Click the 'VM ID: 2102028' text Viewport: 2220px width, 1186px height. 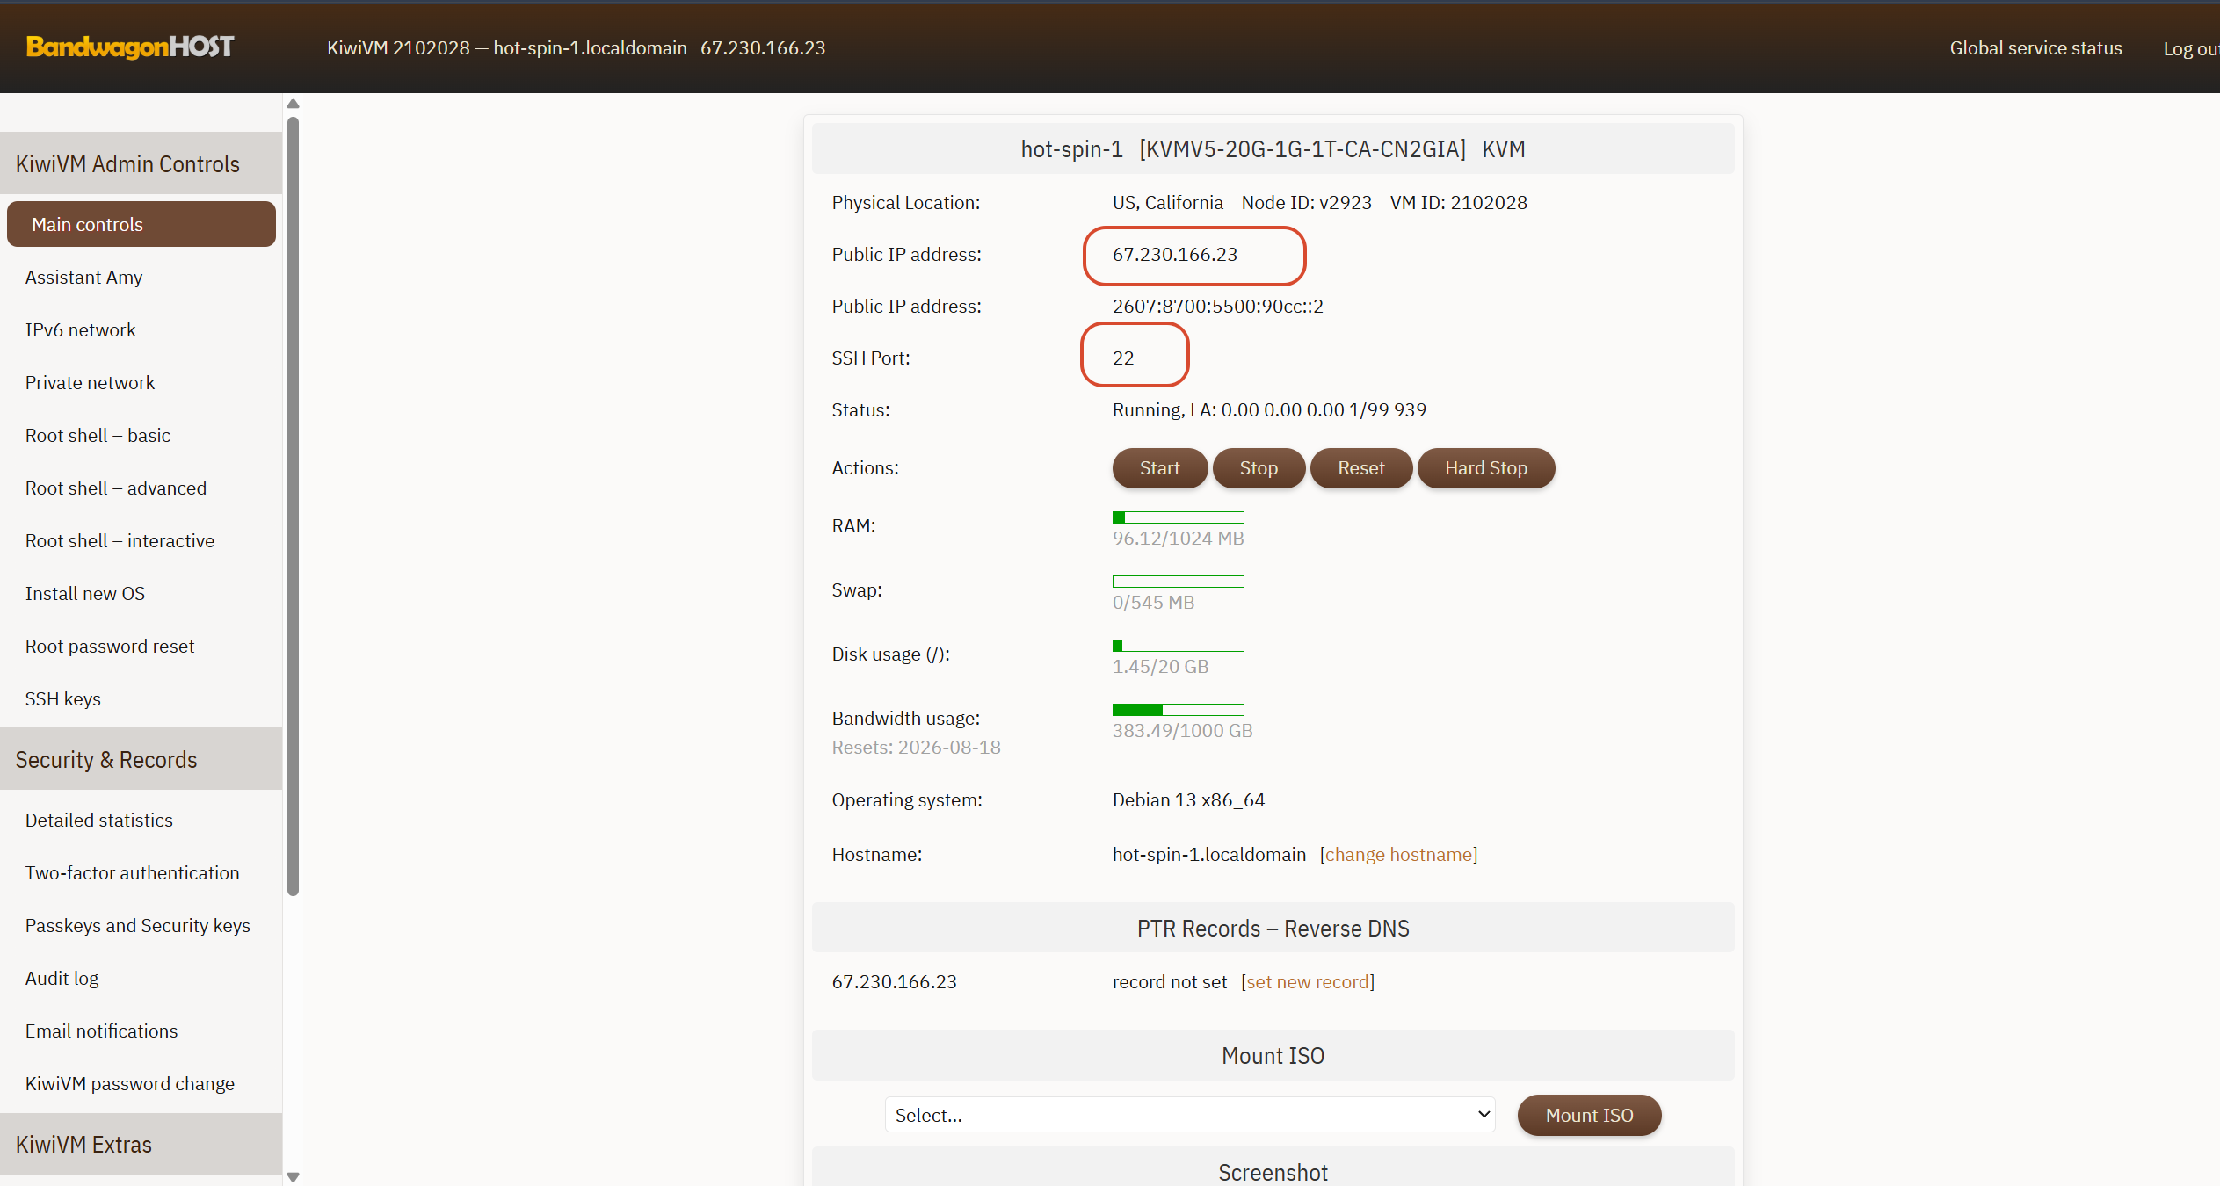point(1458,202)
